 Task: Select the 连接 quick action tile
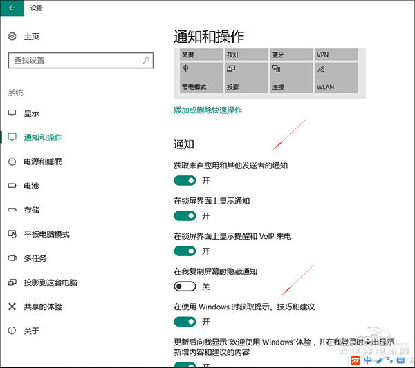290,77
